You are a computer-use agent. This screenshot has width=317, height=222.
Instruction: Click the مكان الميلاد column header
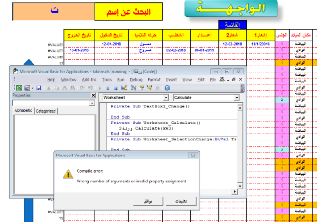pos(301,35)
